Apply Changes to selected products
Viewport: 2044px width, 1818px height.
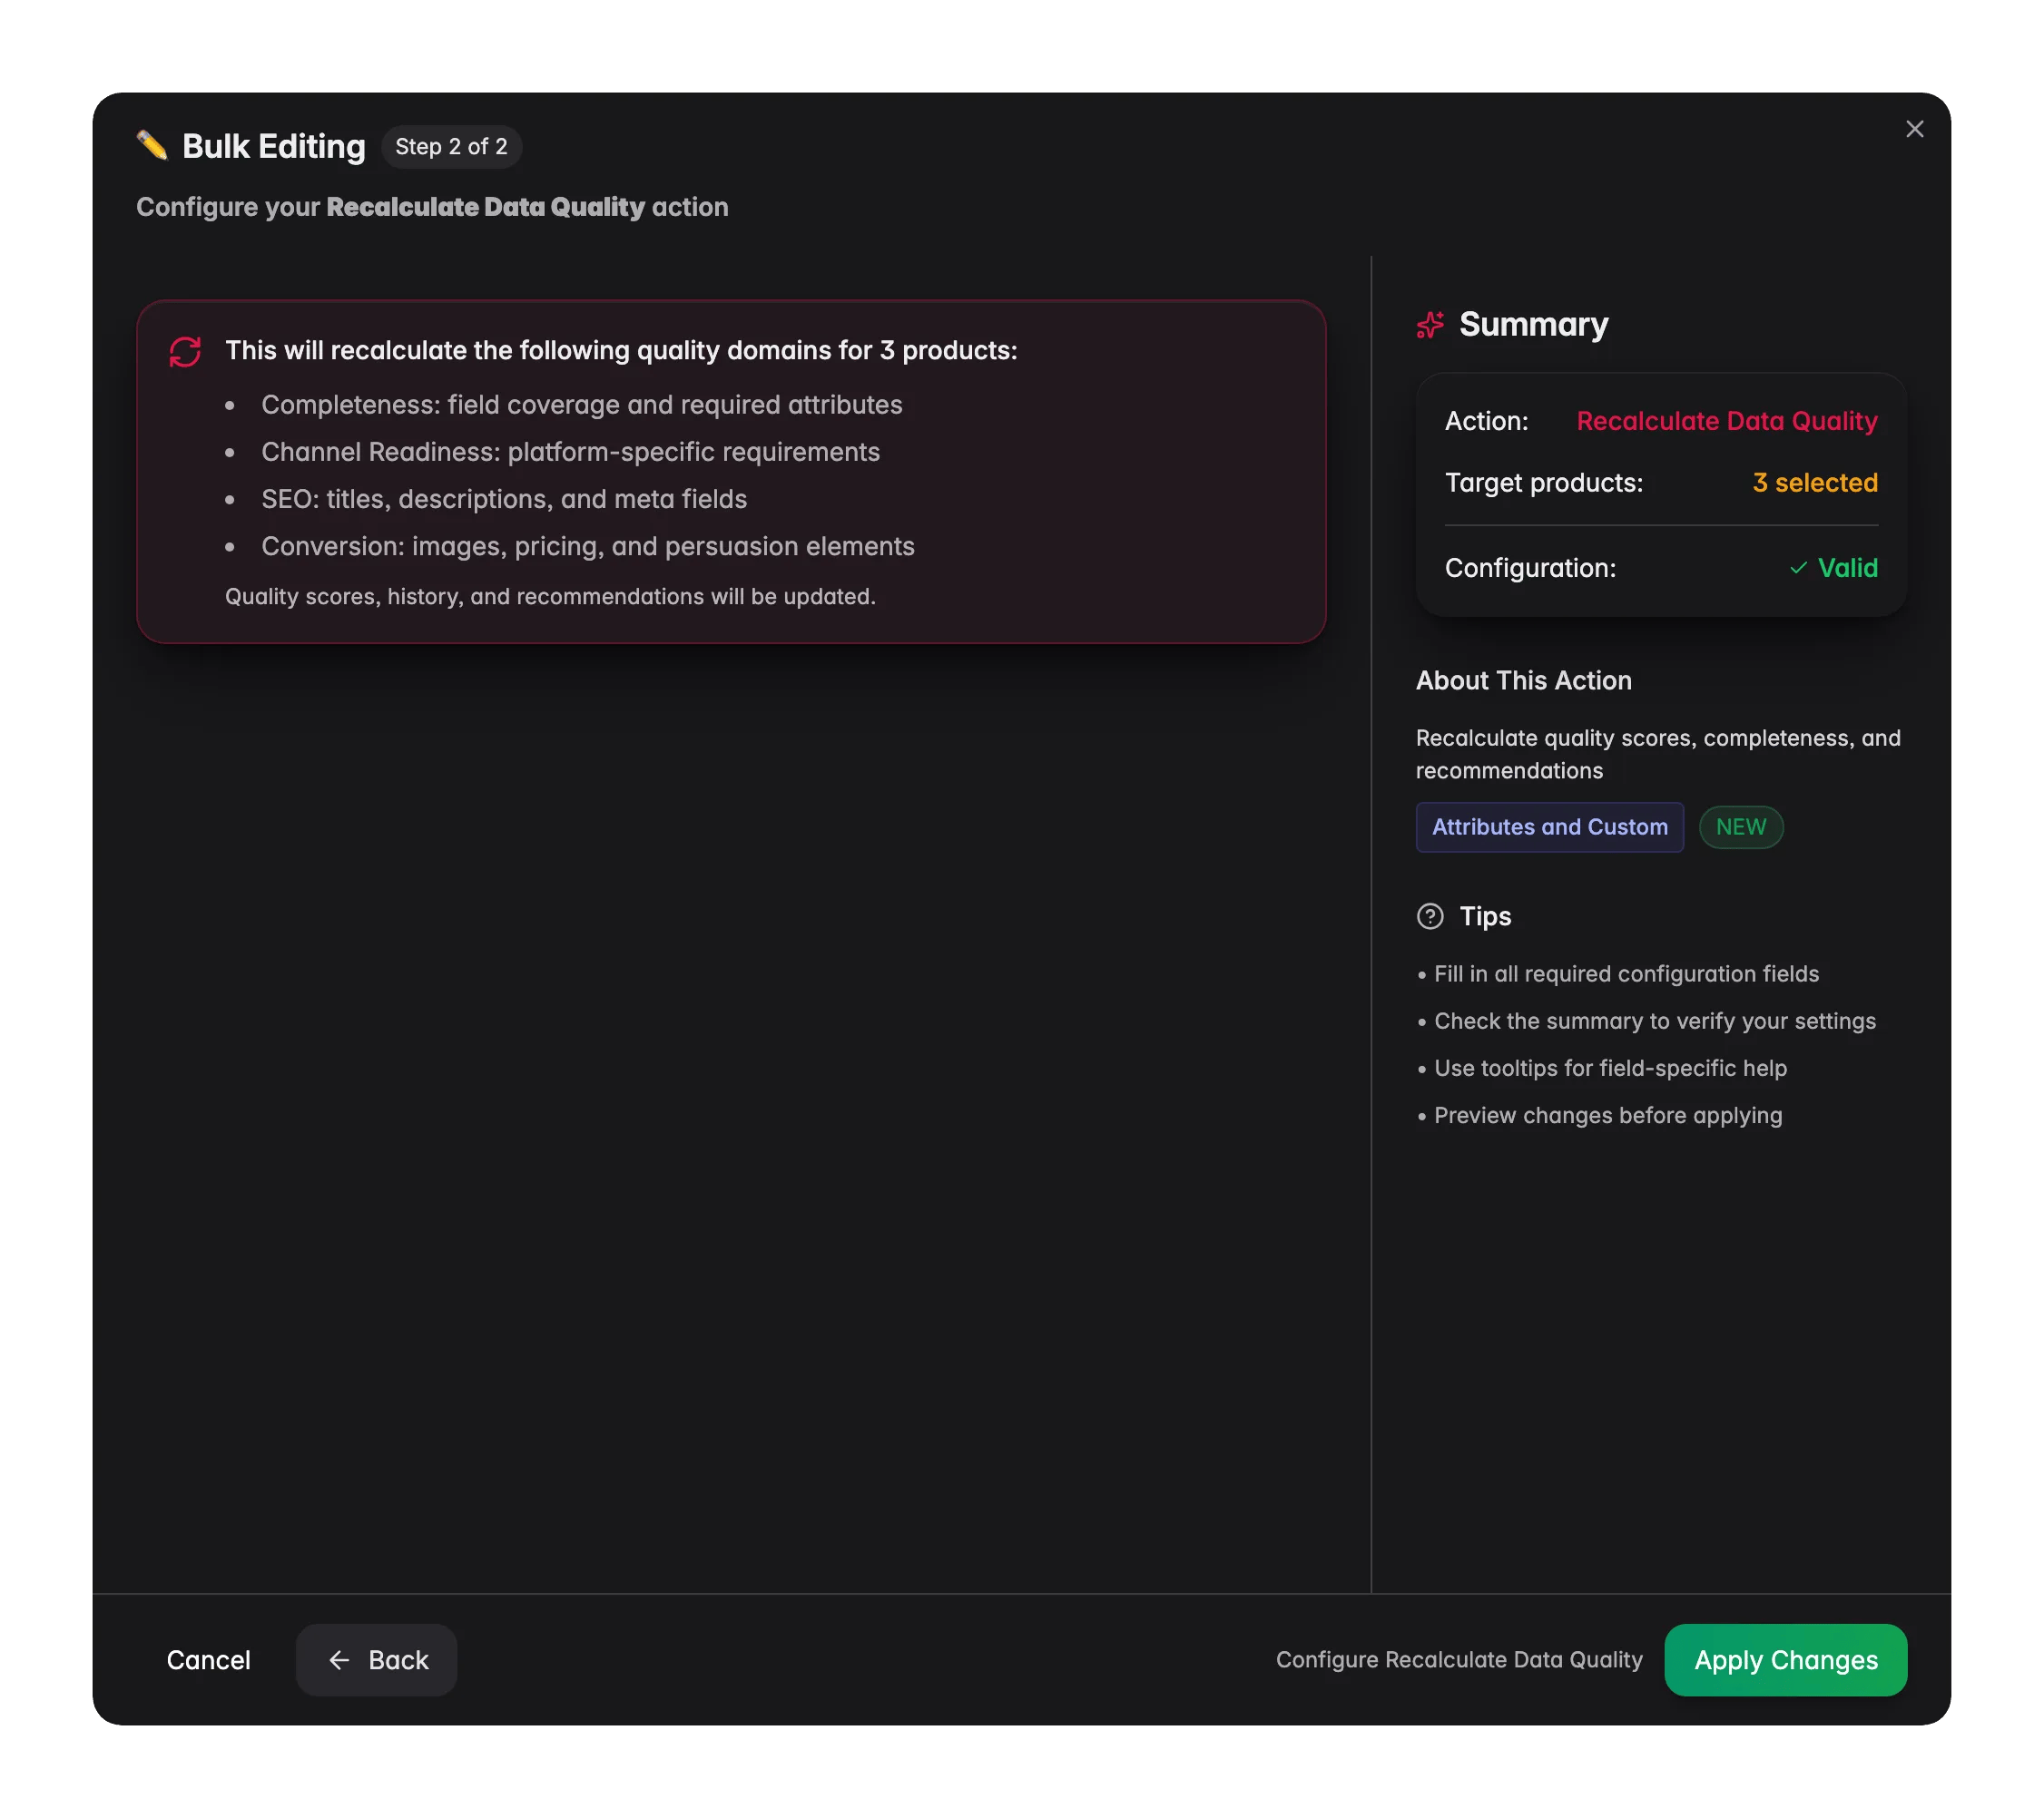(x=1785, y=1659)
